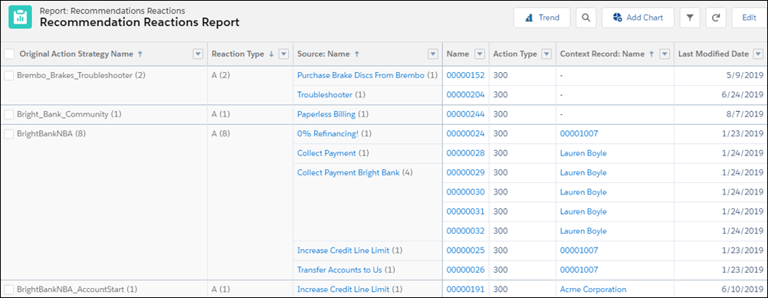Open record 00000030
768x298 pixels.
tap(465, 192)
